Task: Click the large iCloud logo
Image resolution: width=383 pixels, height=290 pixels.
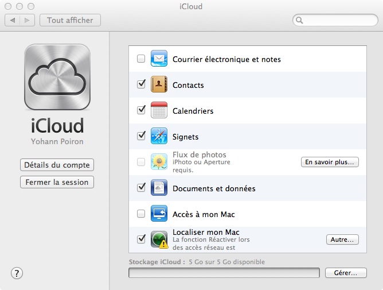Action: pyautogui.click(x=57, y=77)
